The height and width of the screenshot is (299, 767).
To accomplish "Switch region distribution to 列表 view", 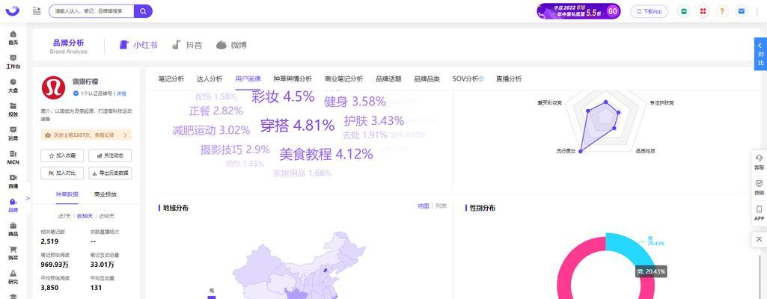I will click(x=441, y=206).
